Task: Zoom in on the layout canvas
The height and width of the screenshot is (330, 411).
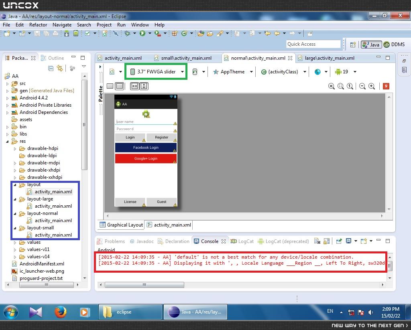Action: pyautogui.click(x=371, y=86)
